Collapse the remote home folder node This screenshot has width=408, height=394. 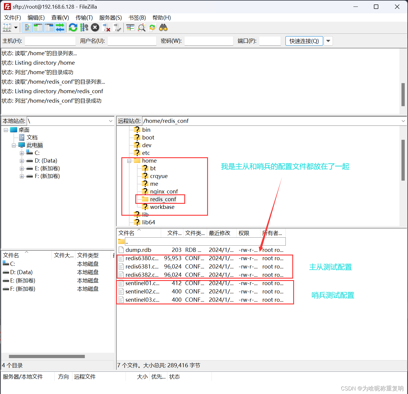pyautogui.click(x=129, y=161)
